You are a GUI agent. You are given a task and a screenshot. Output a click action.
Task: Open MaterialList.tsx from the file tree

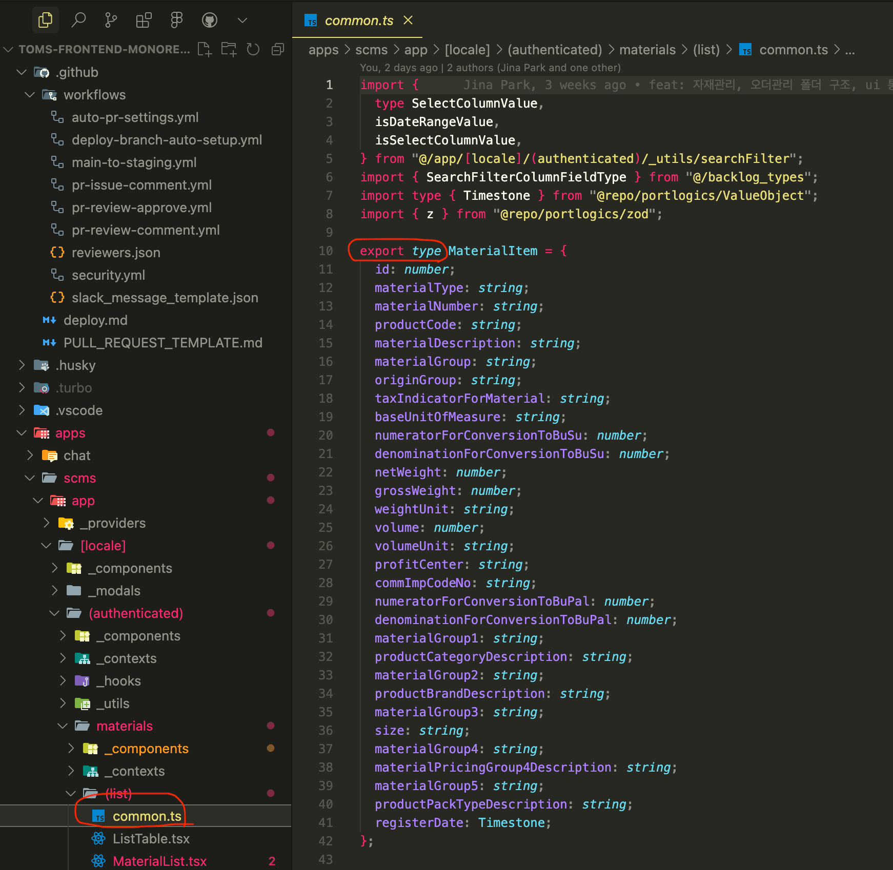coord(159,861)
